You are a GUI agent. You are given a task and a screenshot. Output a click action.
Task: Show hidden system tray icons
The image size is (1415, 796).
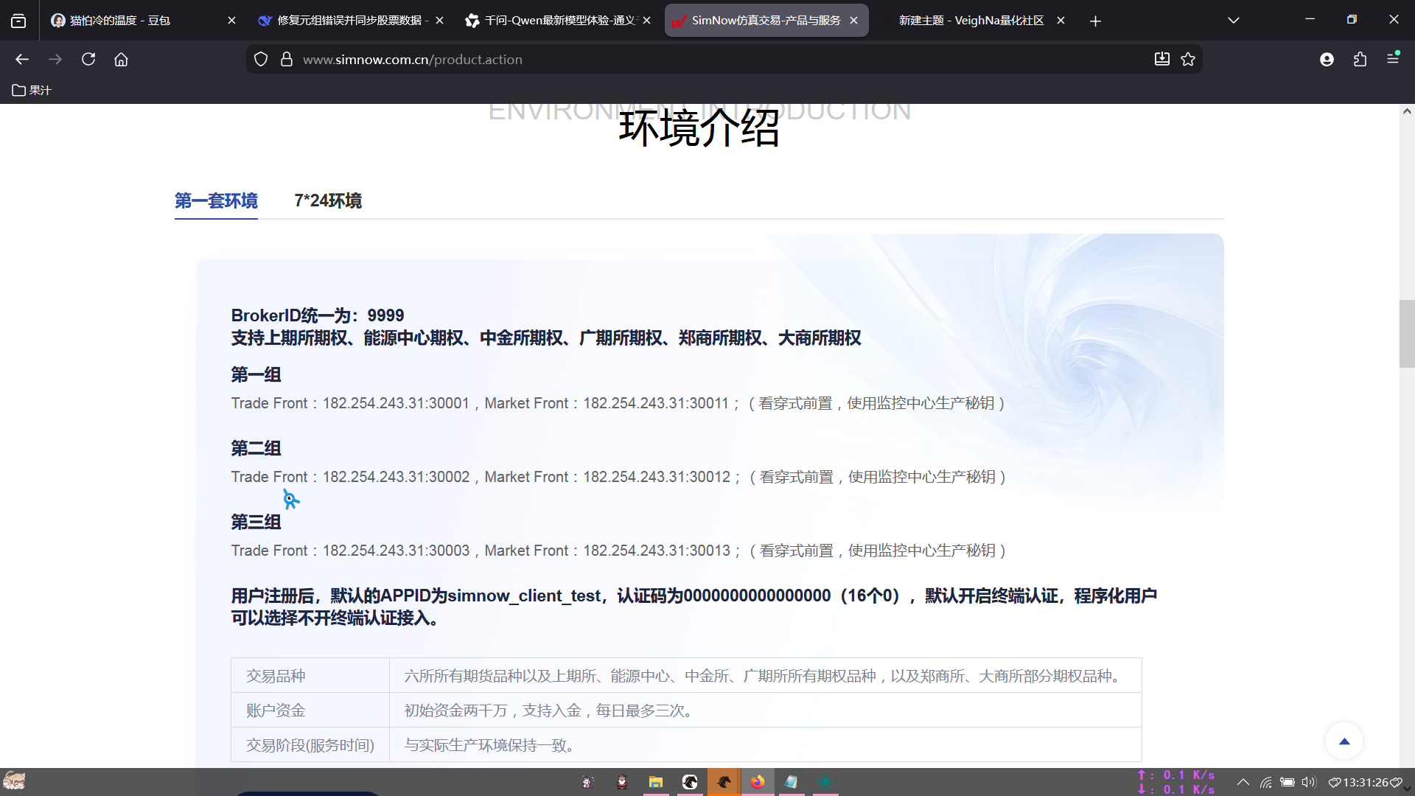1243,782
